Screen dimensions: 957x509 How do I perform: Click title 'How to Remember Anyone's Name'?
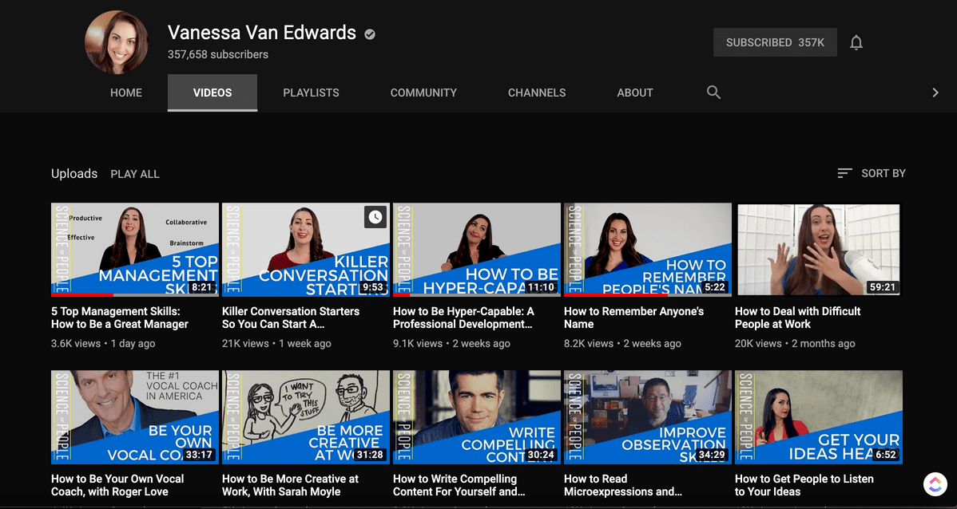coord(633,318)
